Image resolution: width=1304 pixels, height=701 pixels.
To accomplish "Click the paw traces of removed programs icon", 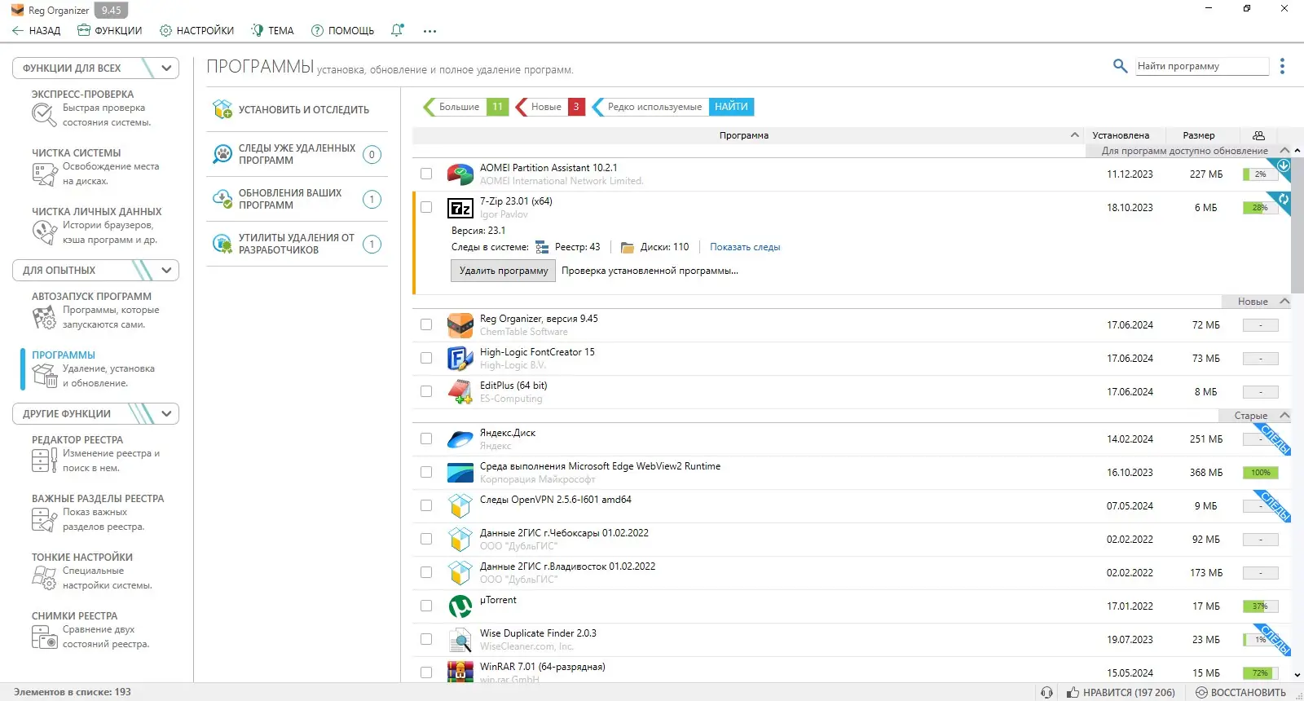I will 222,154.
